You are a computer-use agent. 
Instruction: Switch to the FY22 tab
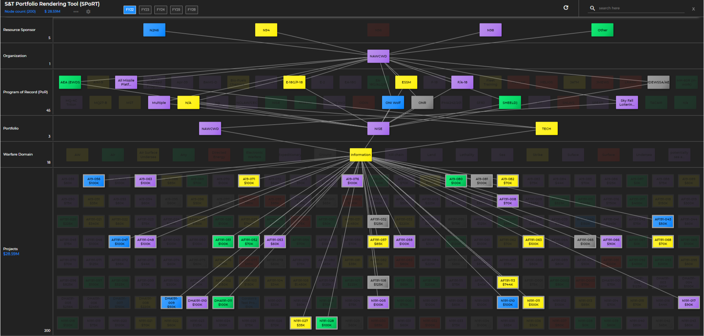tap(130, 10)
